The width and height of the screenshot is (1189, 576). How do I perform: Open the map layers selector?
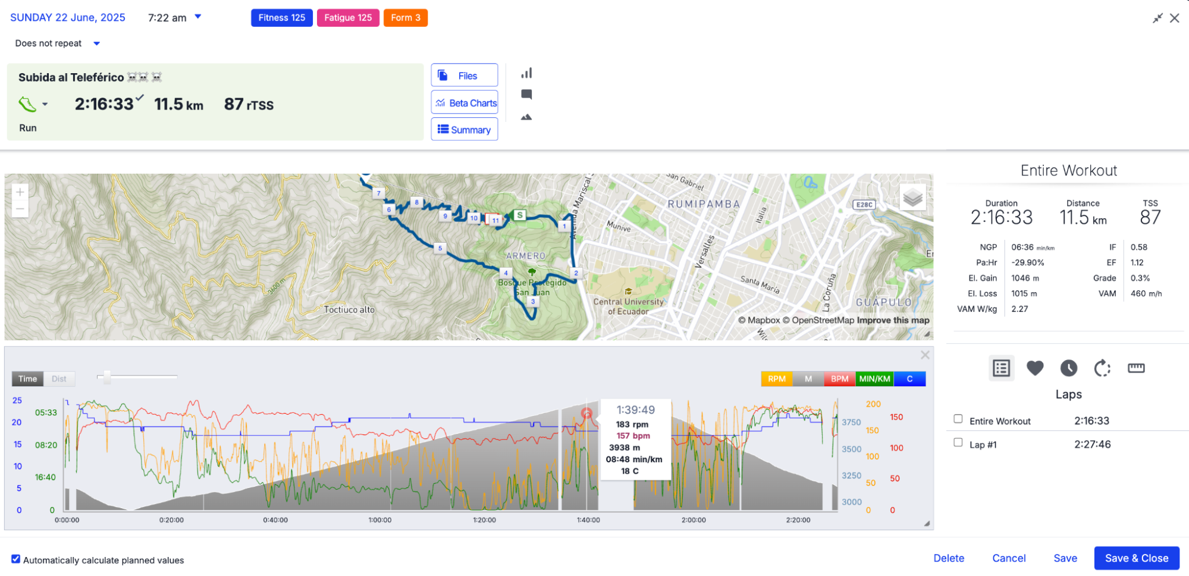click(x=912, y=197)
